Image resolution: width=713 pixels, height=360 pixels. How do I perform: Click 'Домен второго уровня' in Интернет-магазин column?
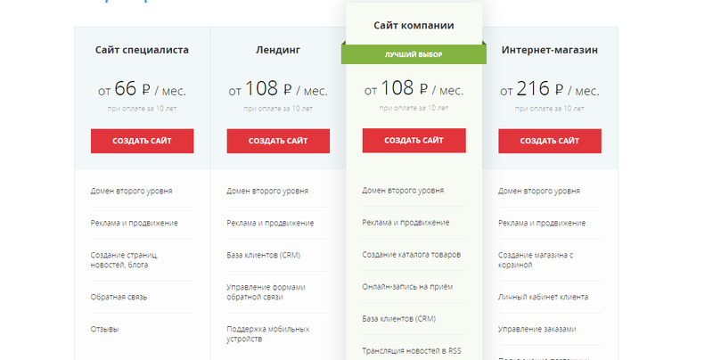(539, 191)
